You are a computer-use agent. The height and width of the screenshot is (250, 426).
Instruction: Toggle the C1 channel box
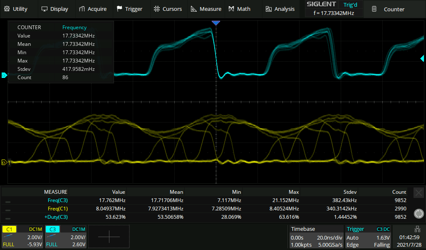22,237
